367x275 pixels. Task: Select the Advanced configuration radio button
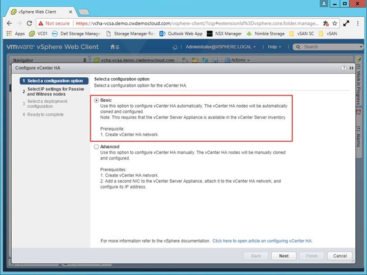pyautogui.click(x=96, y=147)
